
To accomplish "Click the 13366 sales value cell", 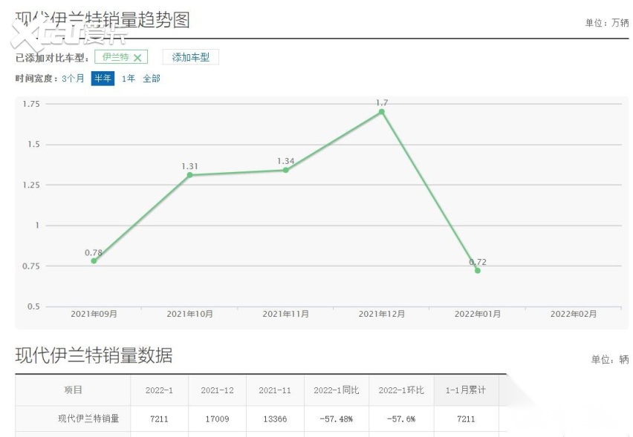I will point(275,419).
